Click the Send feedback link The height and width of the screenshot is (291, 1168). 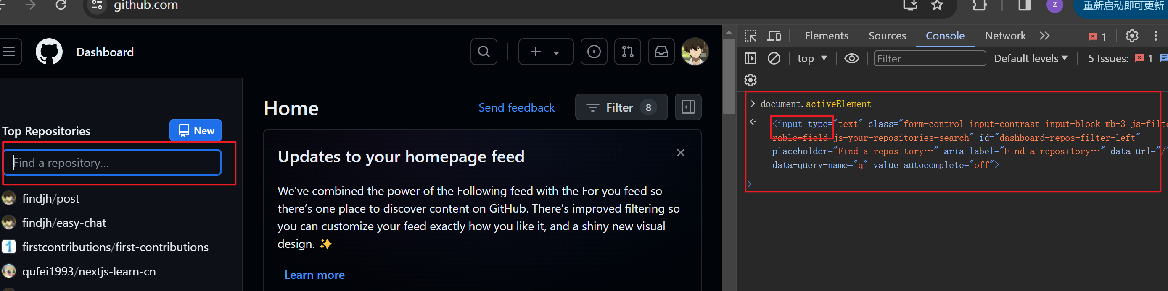(x=516, y=107)
